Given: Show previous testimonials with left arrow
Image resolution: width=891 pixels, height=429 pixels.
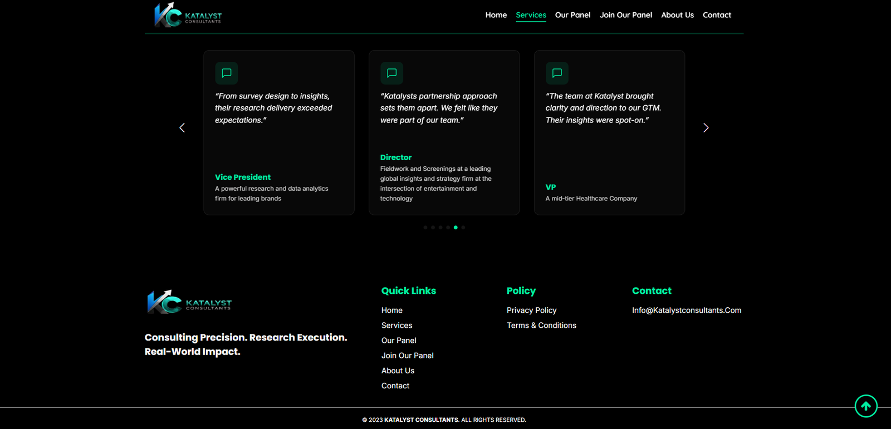Looking at the screenshot, I should click(x=182, y=128).
